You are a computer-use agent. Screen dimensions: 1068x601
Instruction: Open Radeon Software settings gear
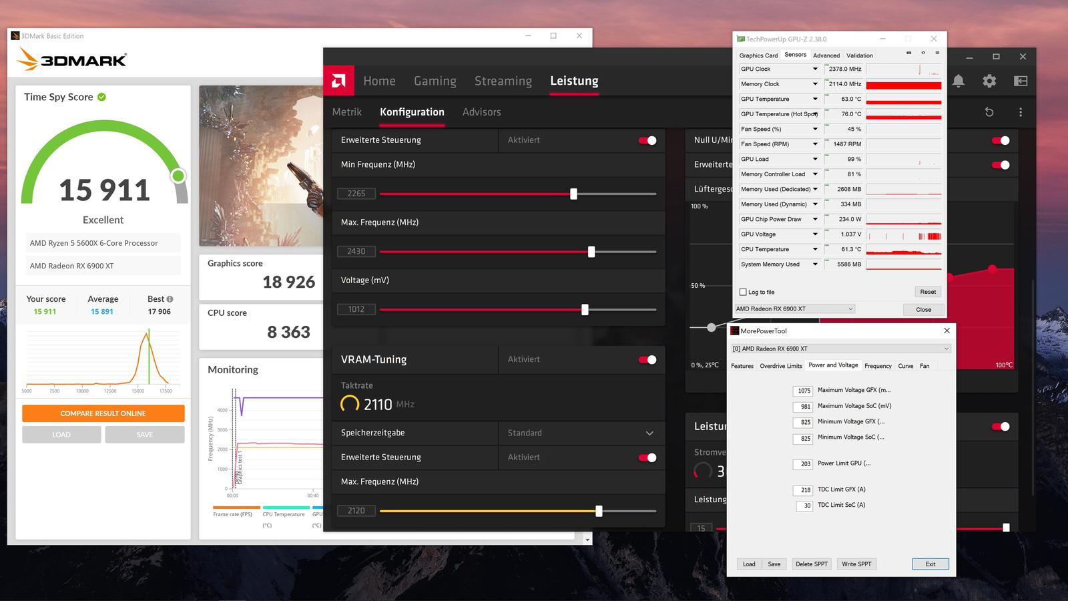pos(989,81)
